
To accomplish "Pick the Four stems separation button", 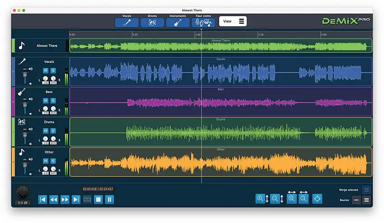I will click(203, 23).
